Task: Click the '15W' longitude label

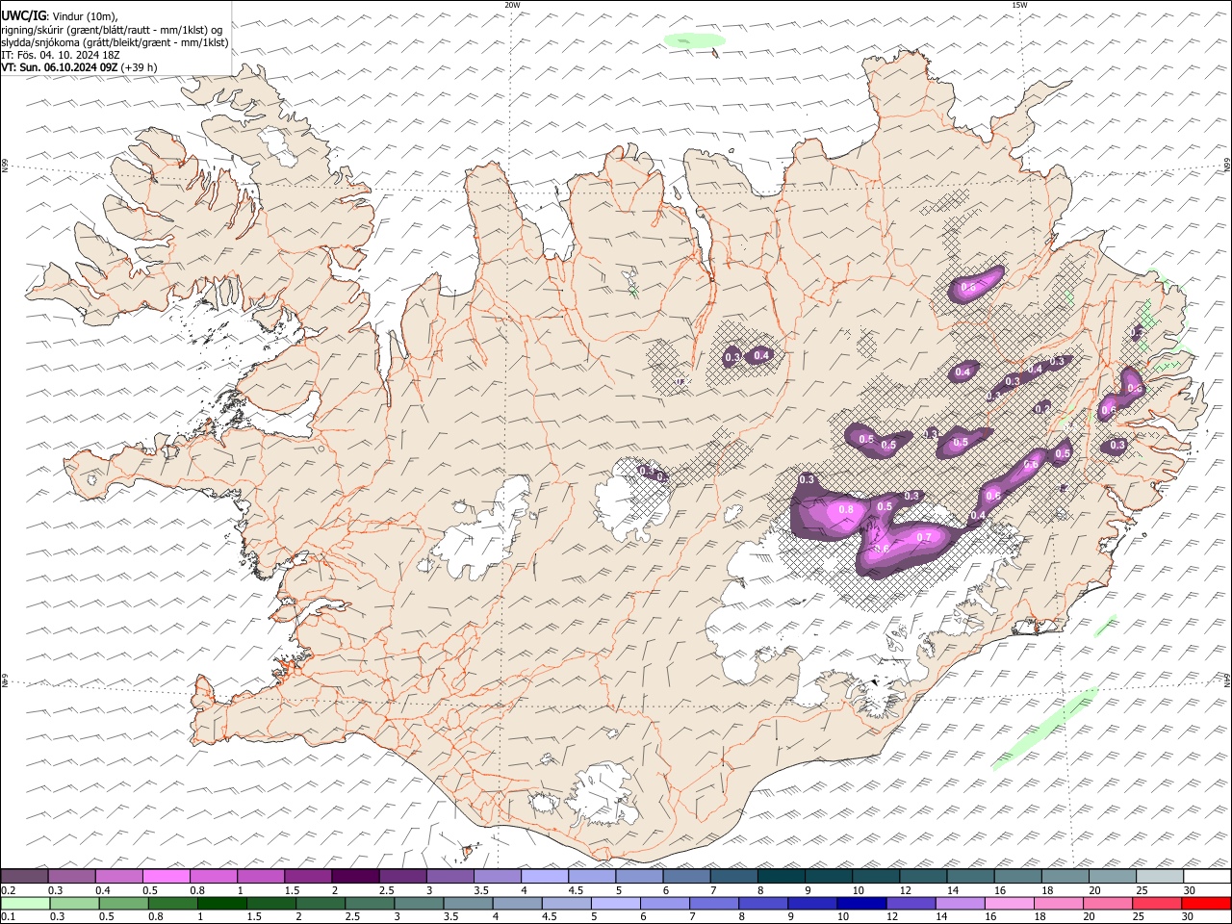Action: pos(1019,5)
